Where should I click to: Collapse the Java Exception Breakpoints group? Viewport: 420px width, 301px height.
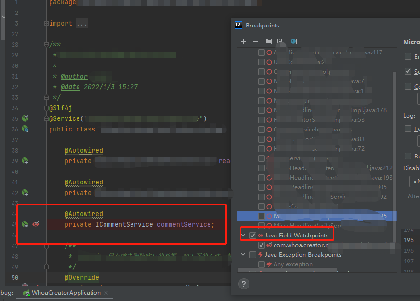pos(243,254)
